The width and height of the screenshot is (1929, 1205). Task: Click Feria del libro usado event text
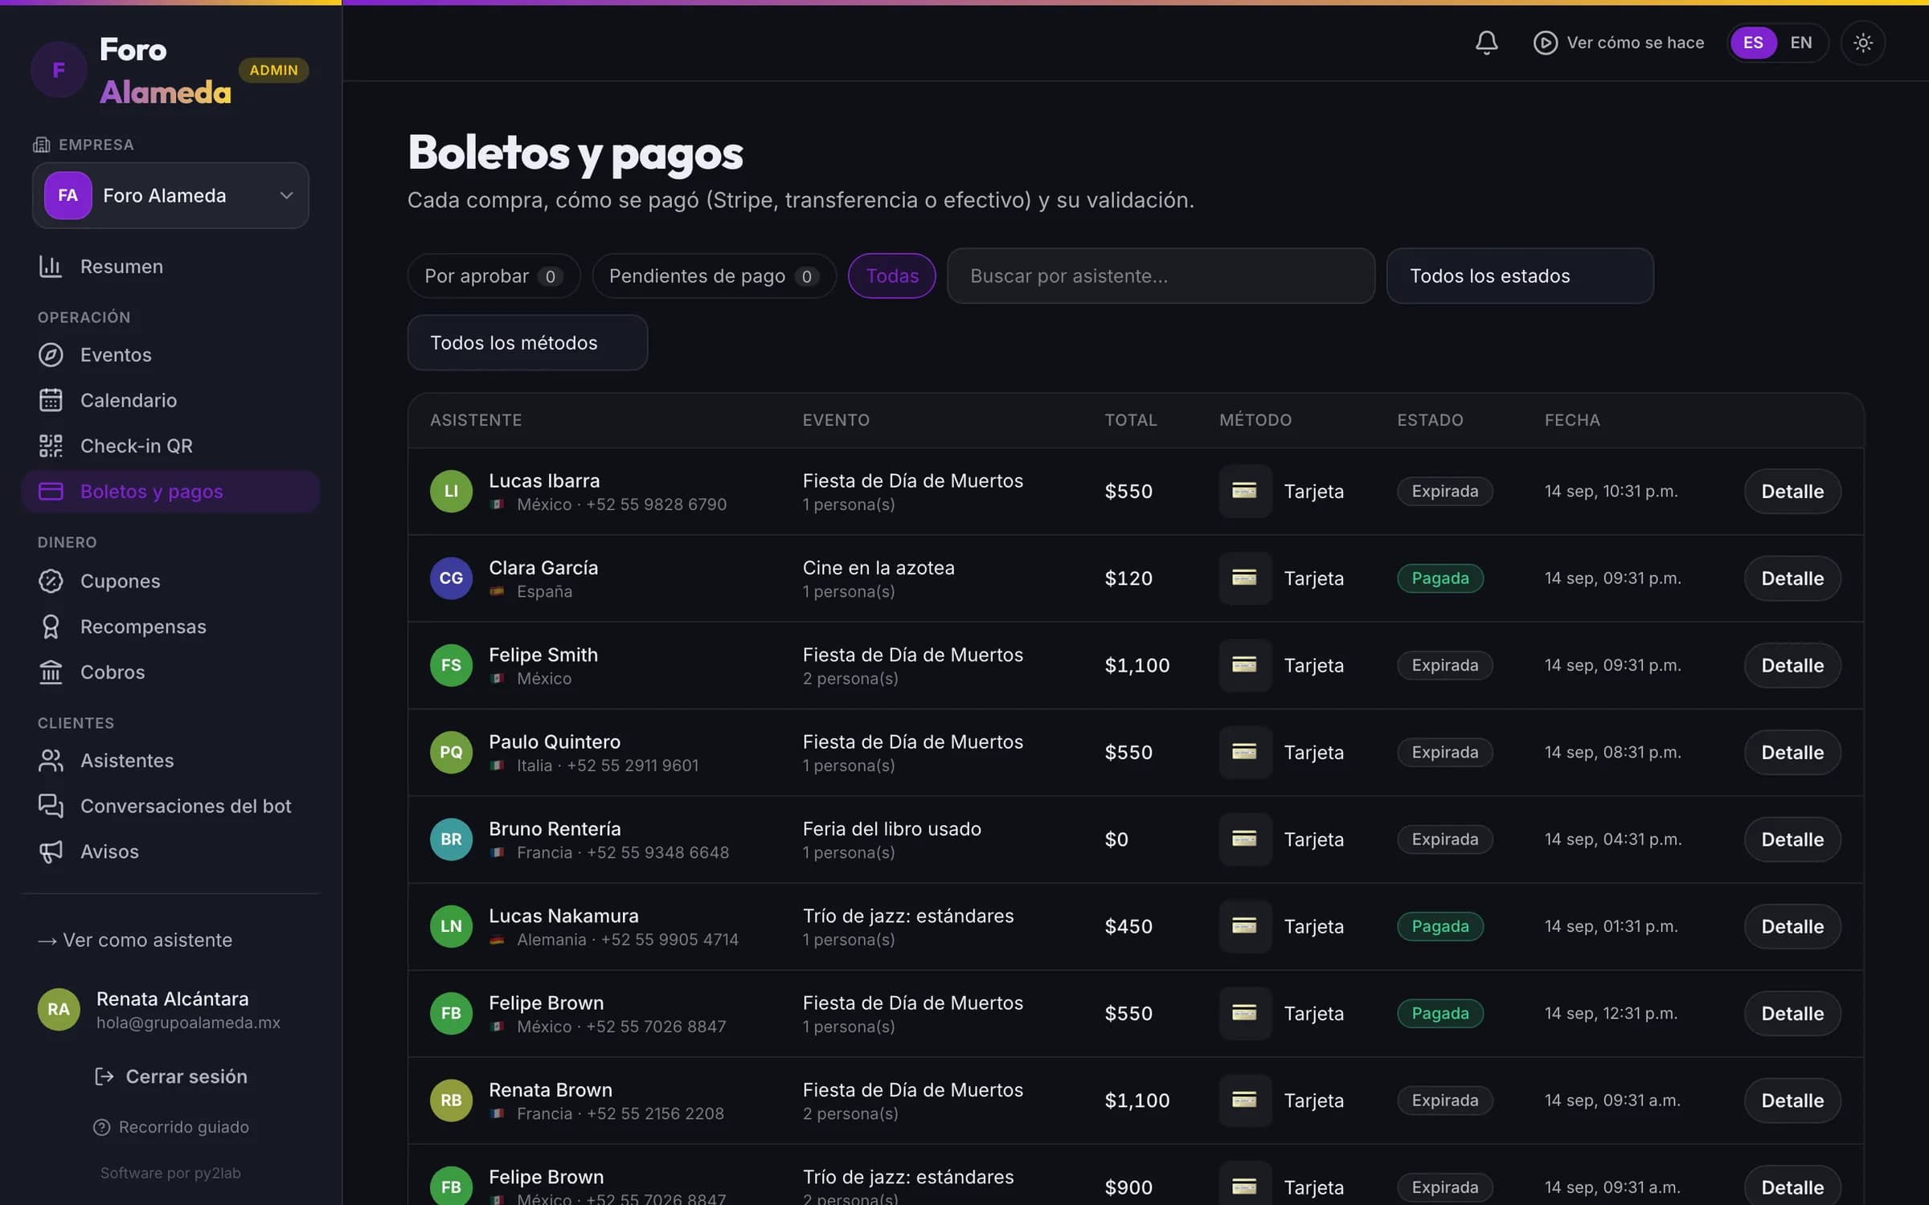click(891, 829)
